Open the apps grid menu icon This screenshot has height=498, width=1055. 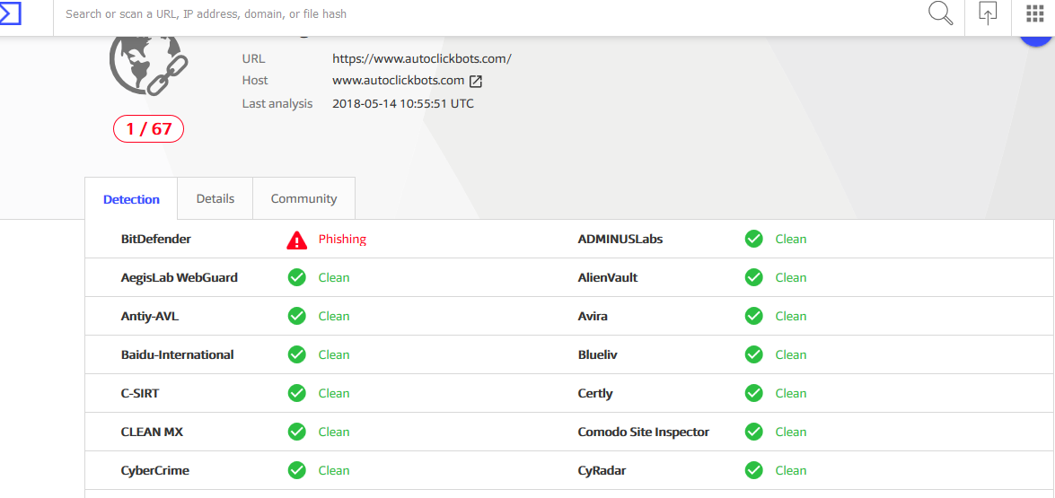(x=1035, y=13)
